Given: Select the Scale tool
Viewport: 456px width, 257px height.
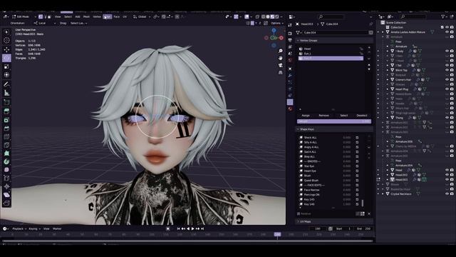Looking at the screenshot, I should pos(6,66).
